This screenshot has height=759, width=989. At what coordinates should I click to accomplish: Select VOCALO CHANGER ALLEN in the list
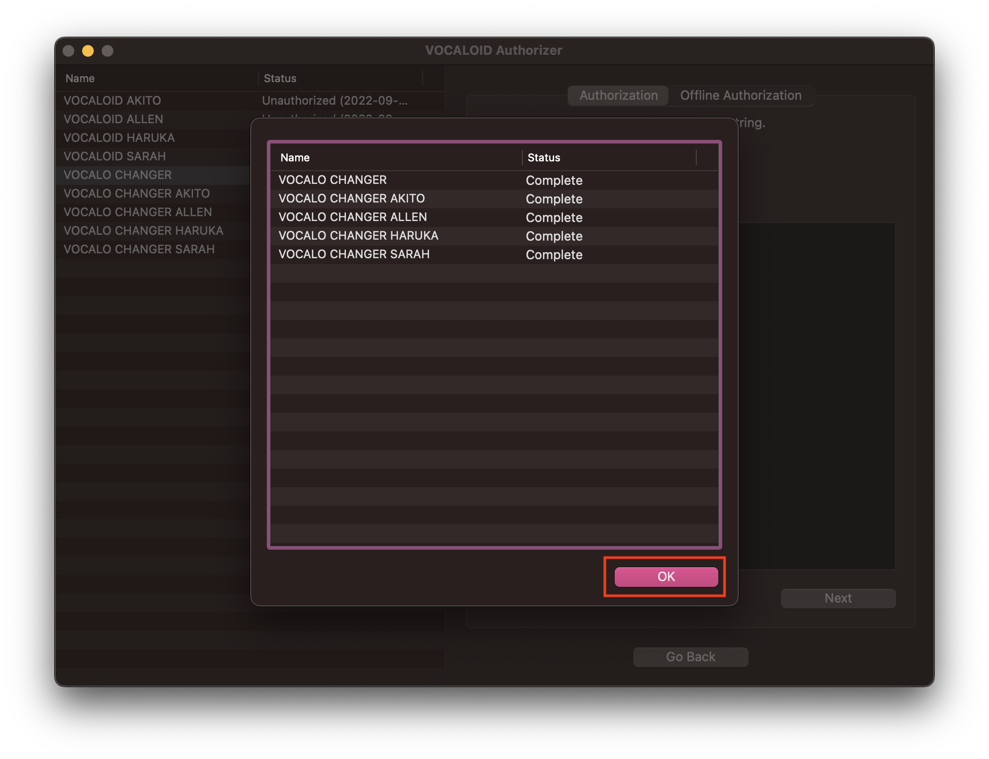coord(137,212)
